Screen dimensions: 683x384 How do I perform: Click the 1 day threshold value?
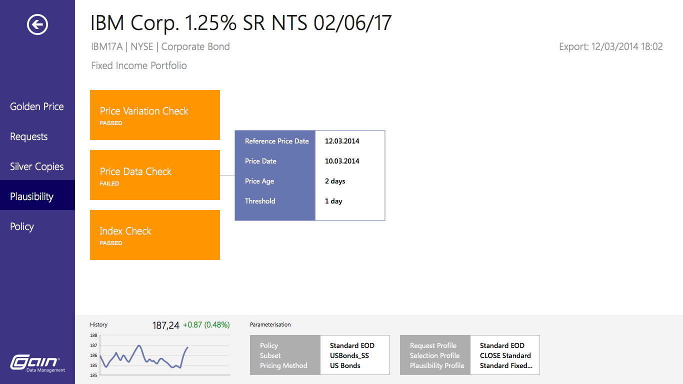[x=333, y=201]
